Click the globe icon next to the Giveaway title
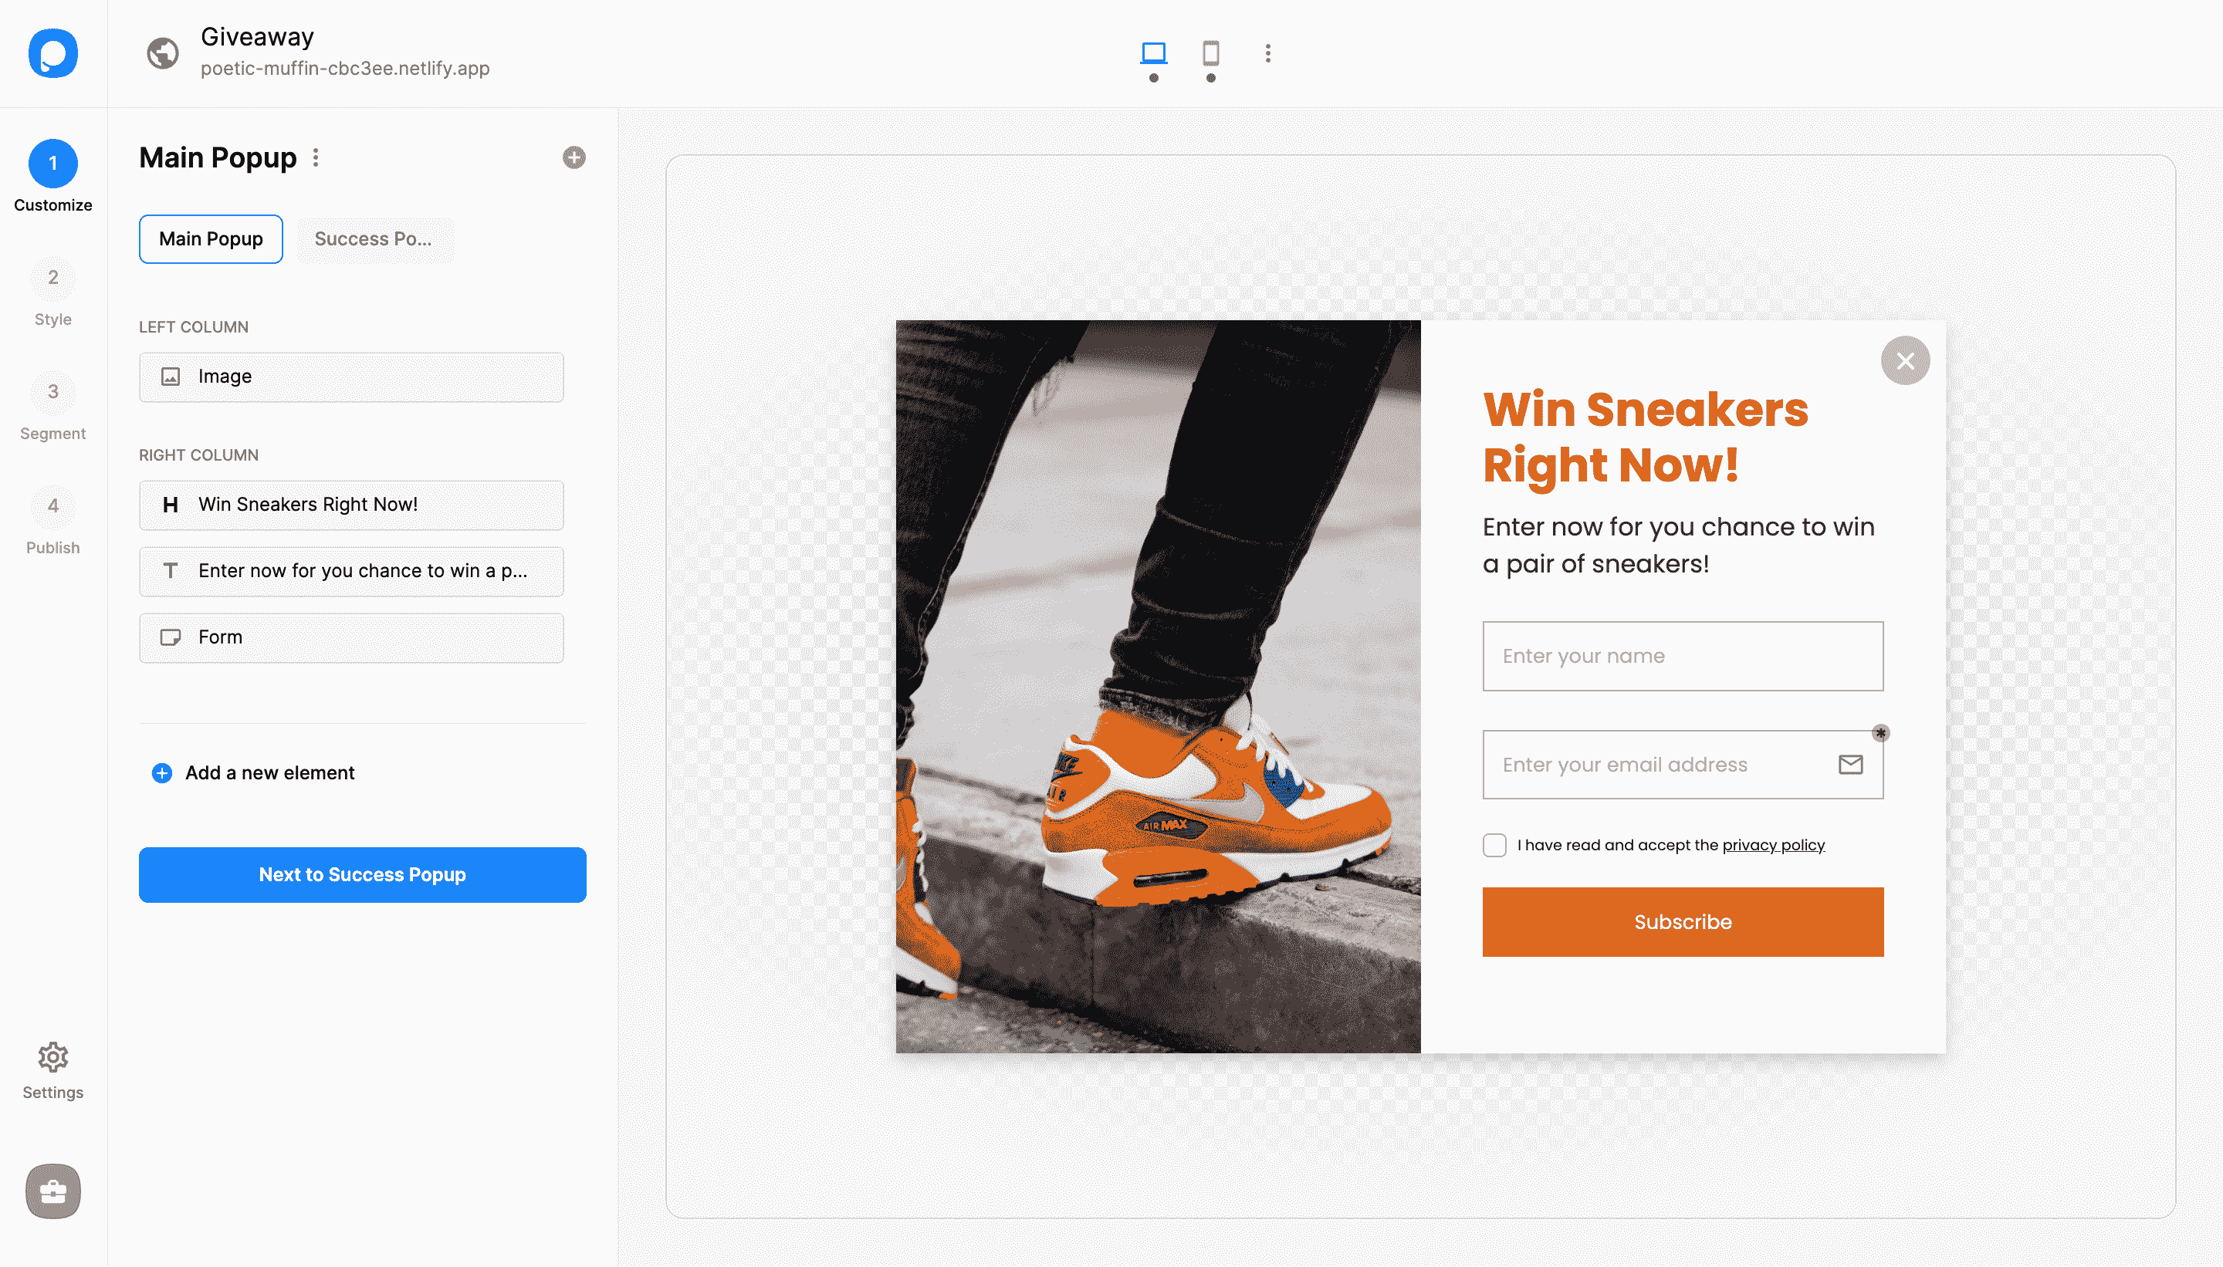Image resolution: width=2223 pixels, height=1267 pixels. click(x=162, y=54)
